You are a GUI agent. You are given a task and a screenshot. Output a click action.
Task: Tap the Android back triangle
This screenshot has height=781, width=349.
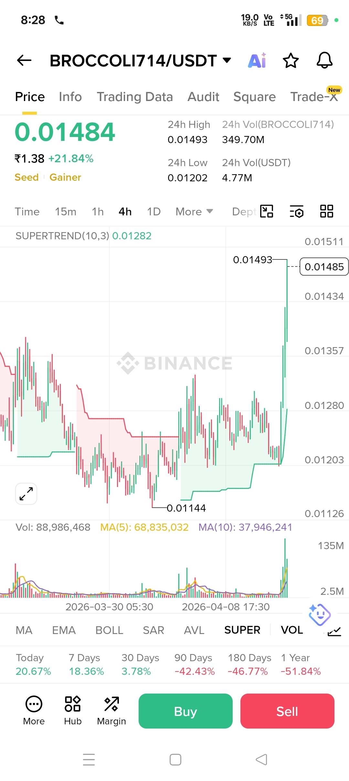261,760
